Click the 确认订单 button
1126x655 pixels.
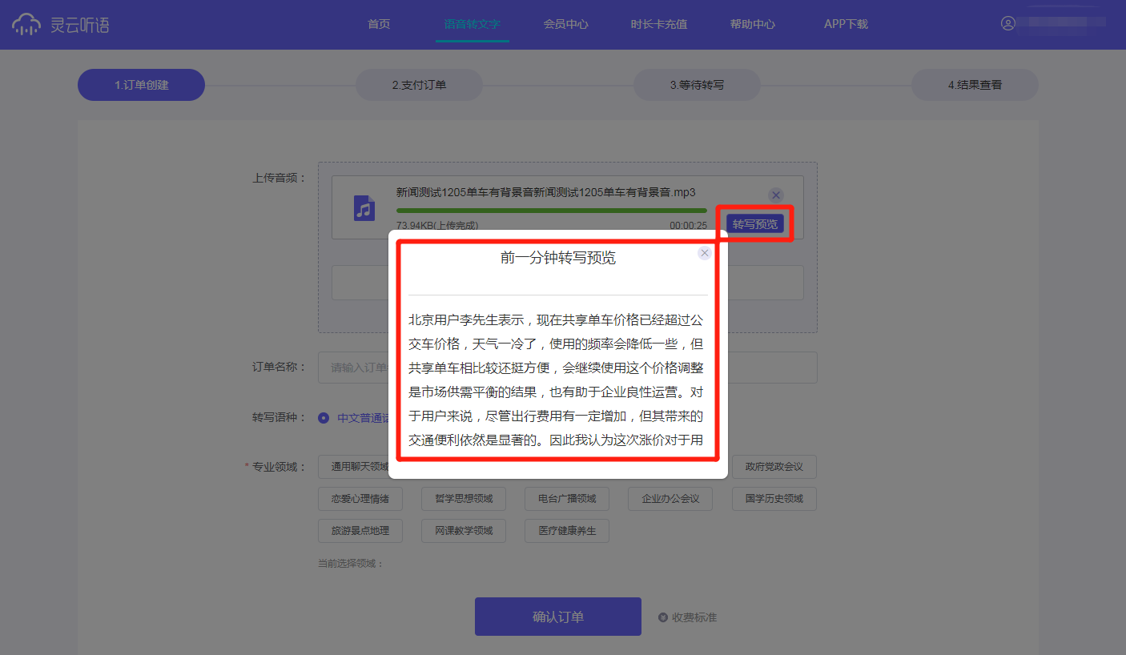(557, 617)
